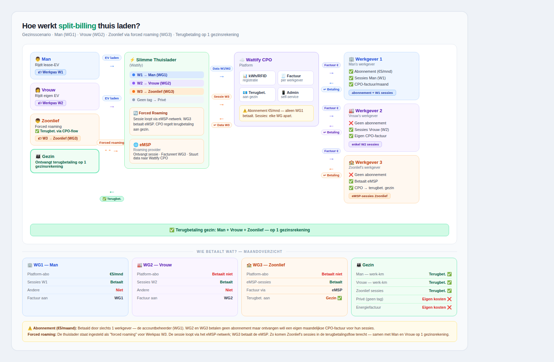Select the W3 → Zoonlief (WG3) tag row
The height and width of the screenshot is (362, 554).
coord(167,92)
